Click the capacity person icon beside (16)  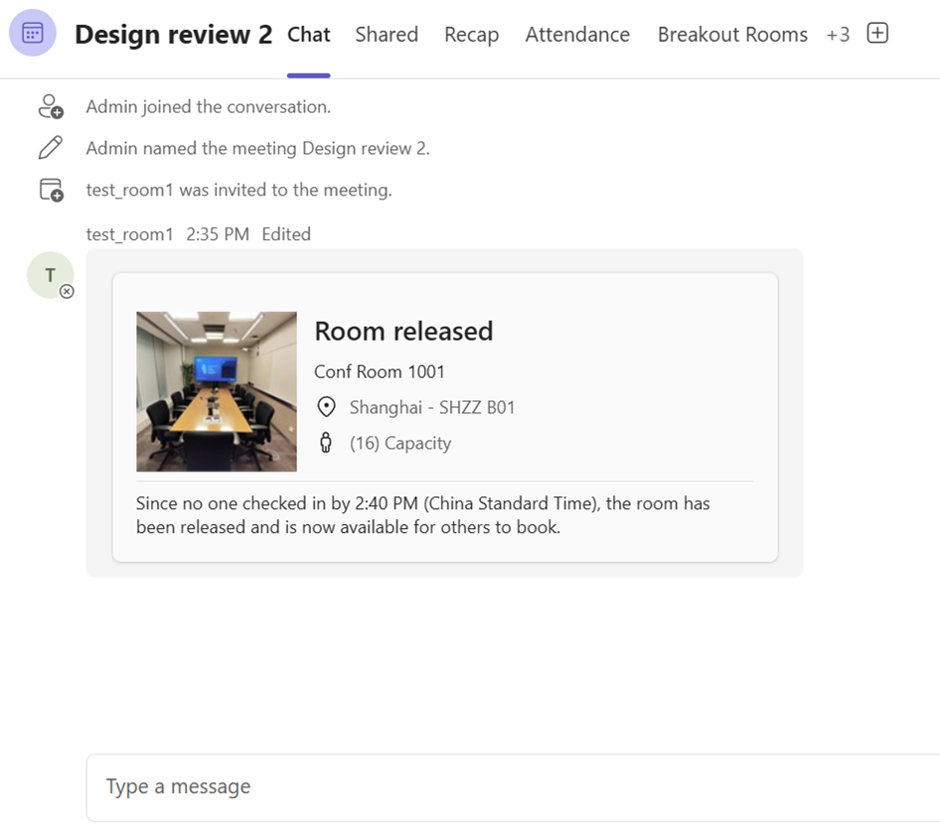326,443
